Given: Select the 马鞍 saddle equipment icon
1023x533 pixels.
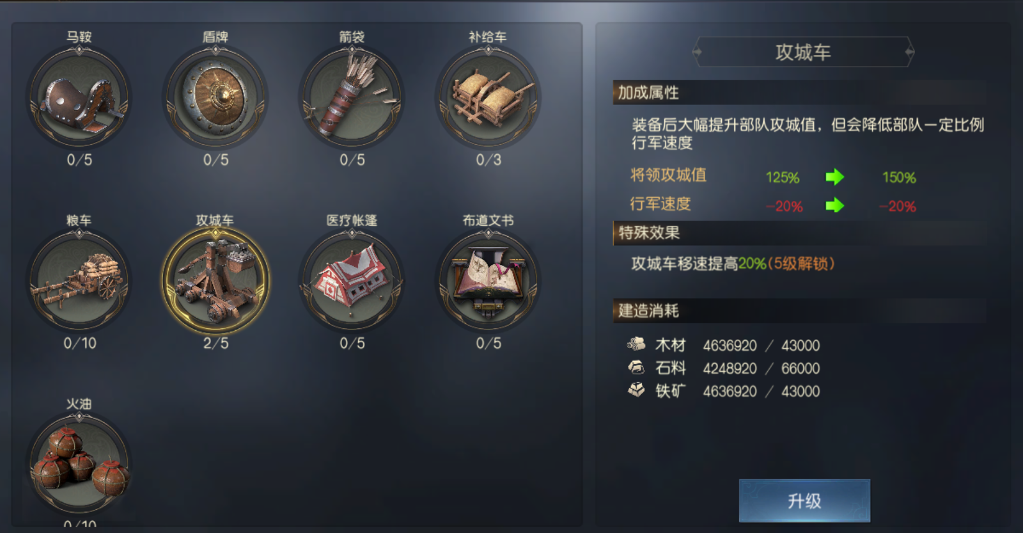Looking at the screenshot, I should pos(79,99).
